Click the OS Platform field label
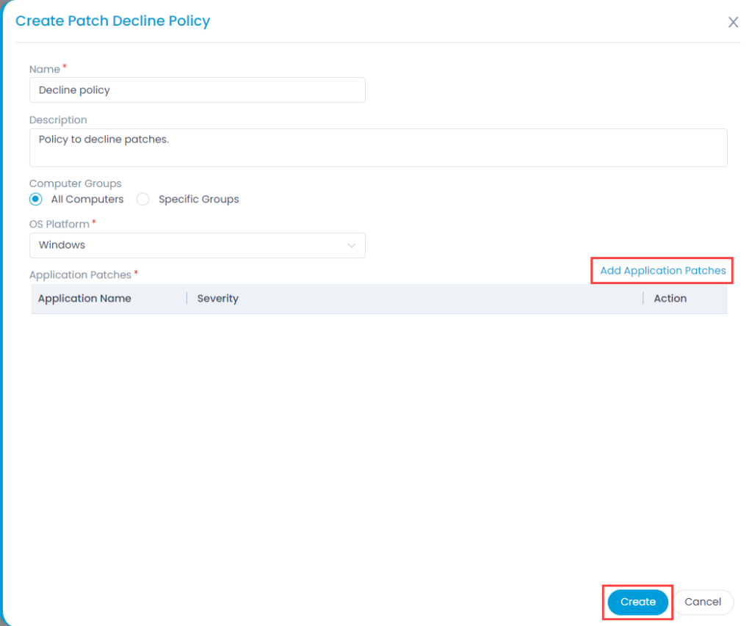The image size is (752, 626). coord(59,224)
